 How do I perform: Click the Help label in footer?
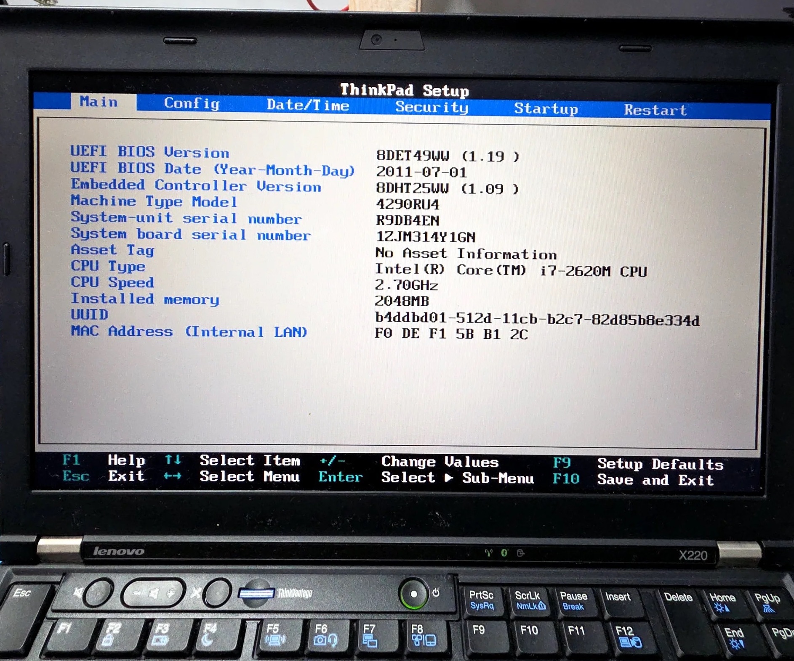[x=126, y=460]
